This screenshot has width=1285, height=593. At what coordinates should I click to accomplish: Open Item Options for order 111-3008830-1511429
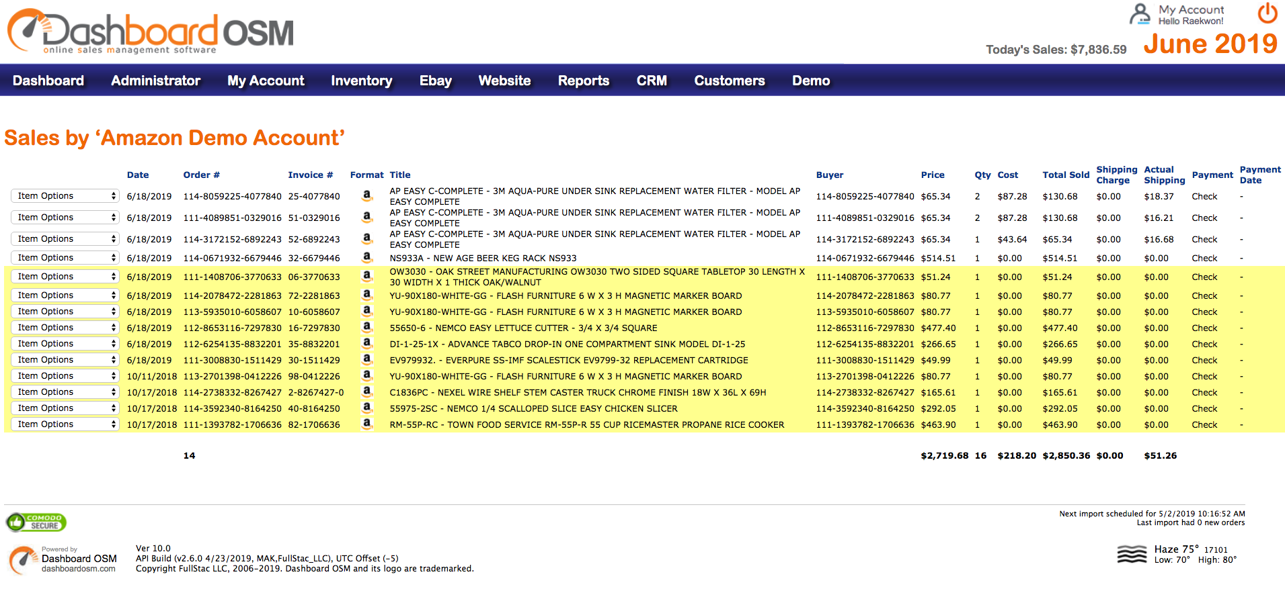(x=65, y=360)
